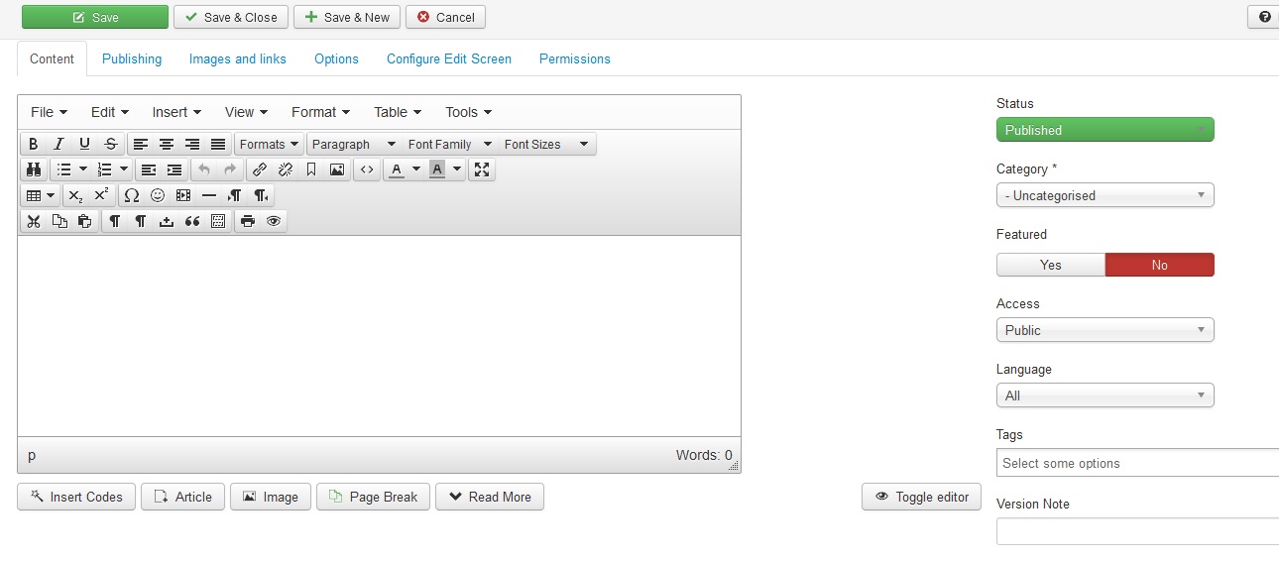Open the Format menu in the editor
The height and width of the screenshot is (564, 1279).
(321, 112)
